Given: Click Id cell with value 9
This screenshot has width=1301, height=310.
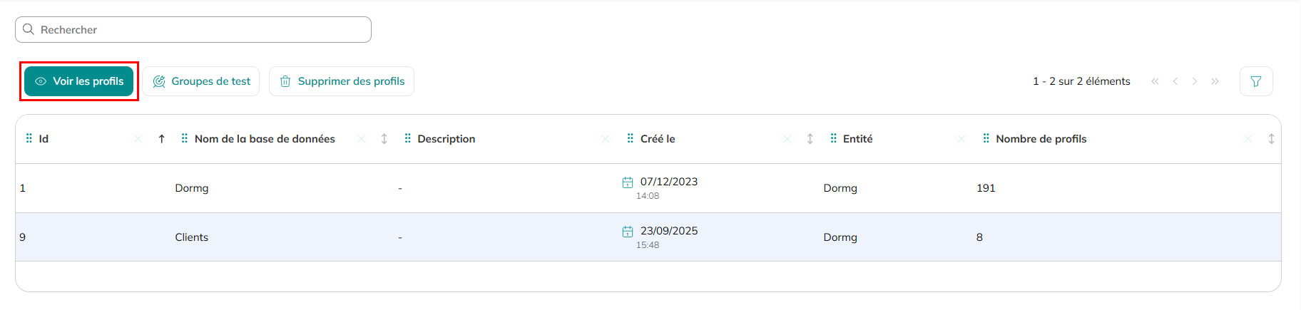Looking at the screenshot, I should click(x=23, y=237).
